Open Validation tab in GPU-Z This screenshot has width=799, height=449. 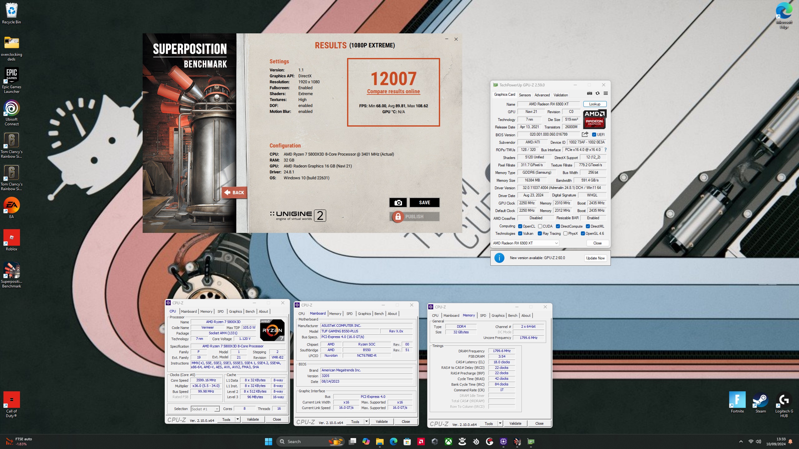(x=561, y=95)
